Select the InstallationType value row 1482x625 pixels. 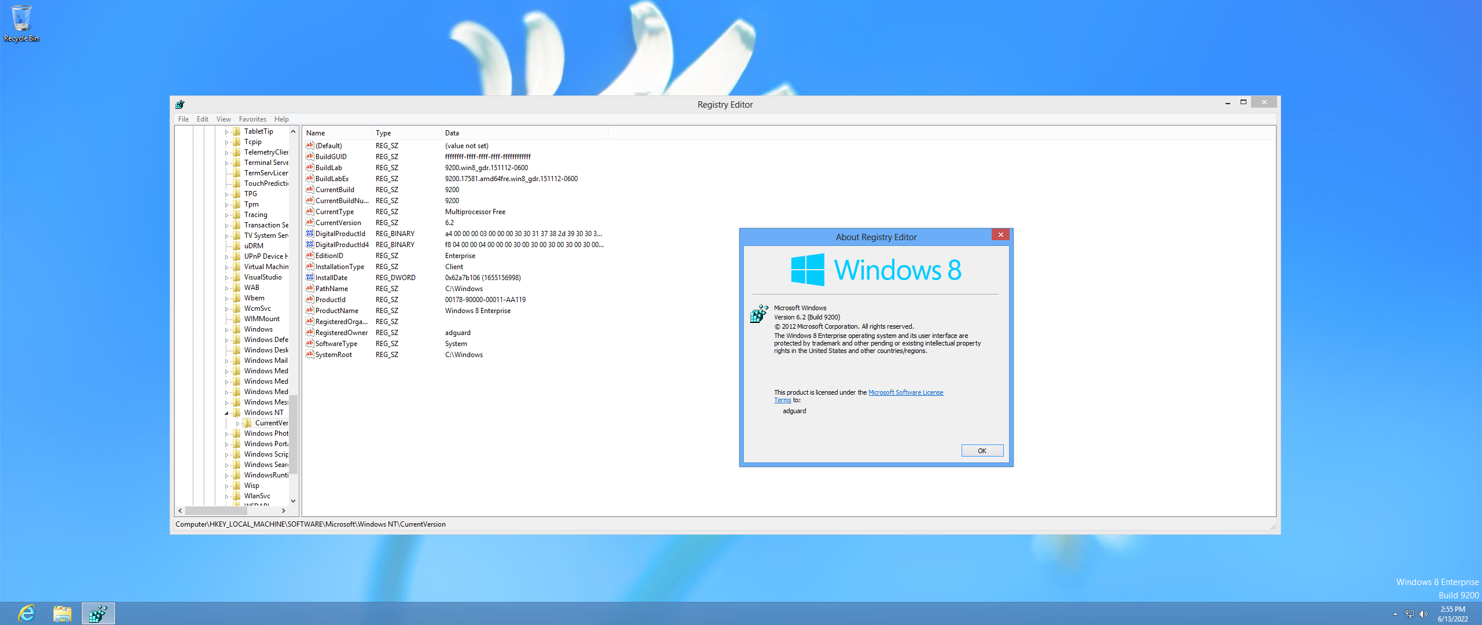click(x=455, y=266)
